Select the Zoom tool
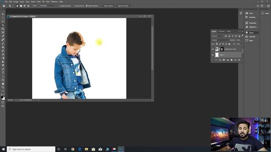The width and height of the screenshot is (271, 152). pos(3,87)
